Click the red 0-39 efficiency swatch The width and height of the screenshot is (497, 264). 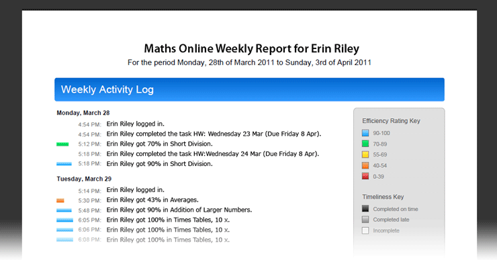tap(365, 176)
